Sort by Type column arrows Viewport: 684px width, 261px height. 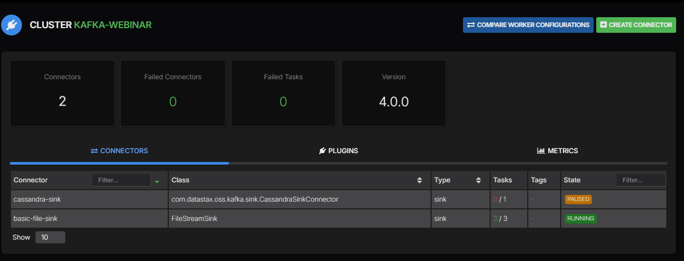click(478, 180)
